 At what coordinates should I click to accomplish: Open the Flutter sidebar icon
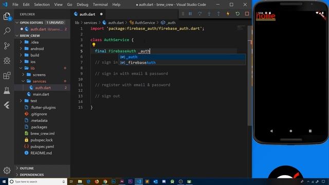[x=7, y=105]
